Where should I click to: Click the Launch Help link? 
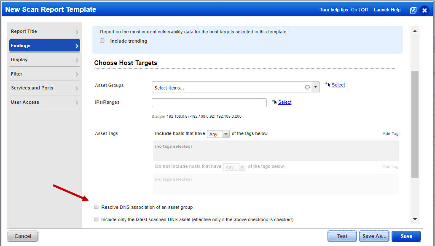click(x=387, y=10)
